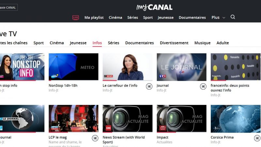This screenshot has width=261, height=147.
Task: Click the Galaxie CANAL button
Action: click(x=9, y=8)
